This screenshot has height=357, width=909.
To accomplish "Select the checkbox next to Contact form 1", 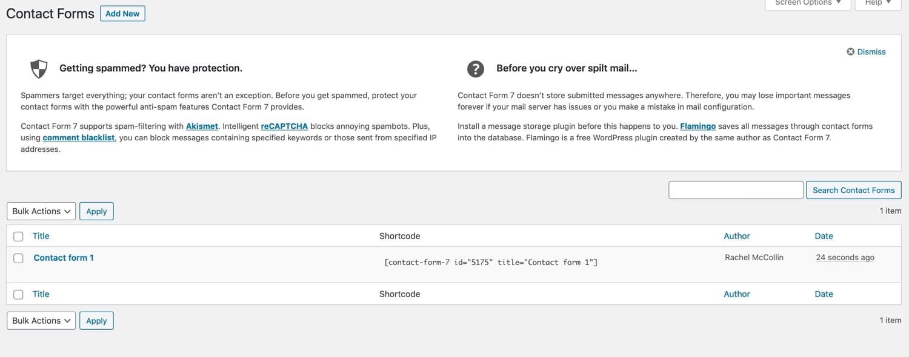I will [18, 258].
